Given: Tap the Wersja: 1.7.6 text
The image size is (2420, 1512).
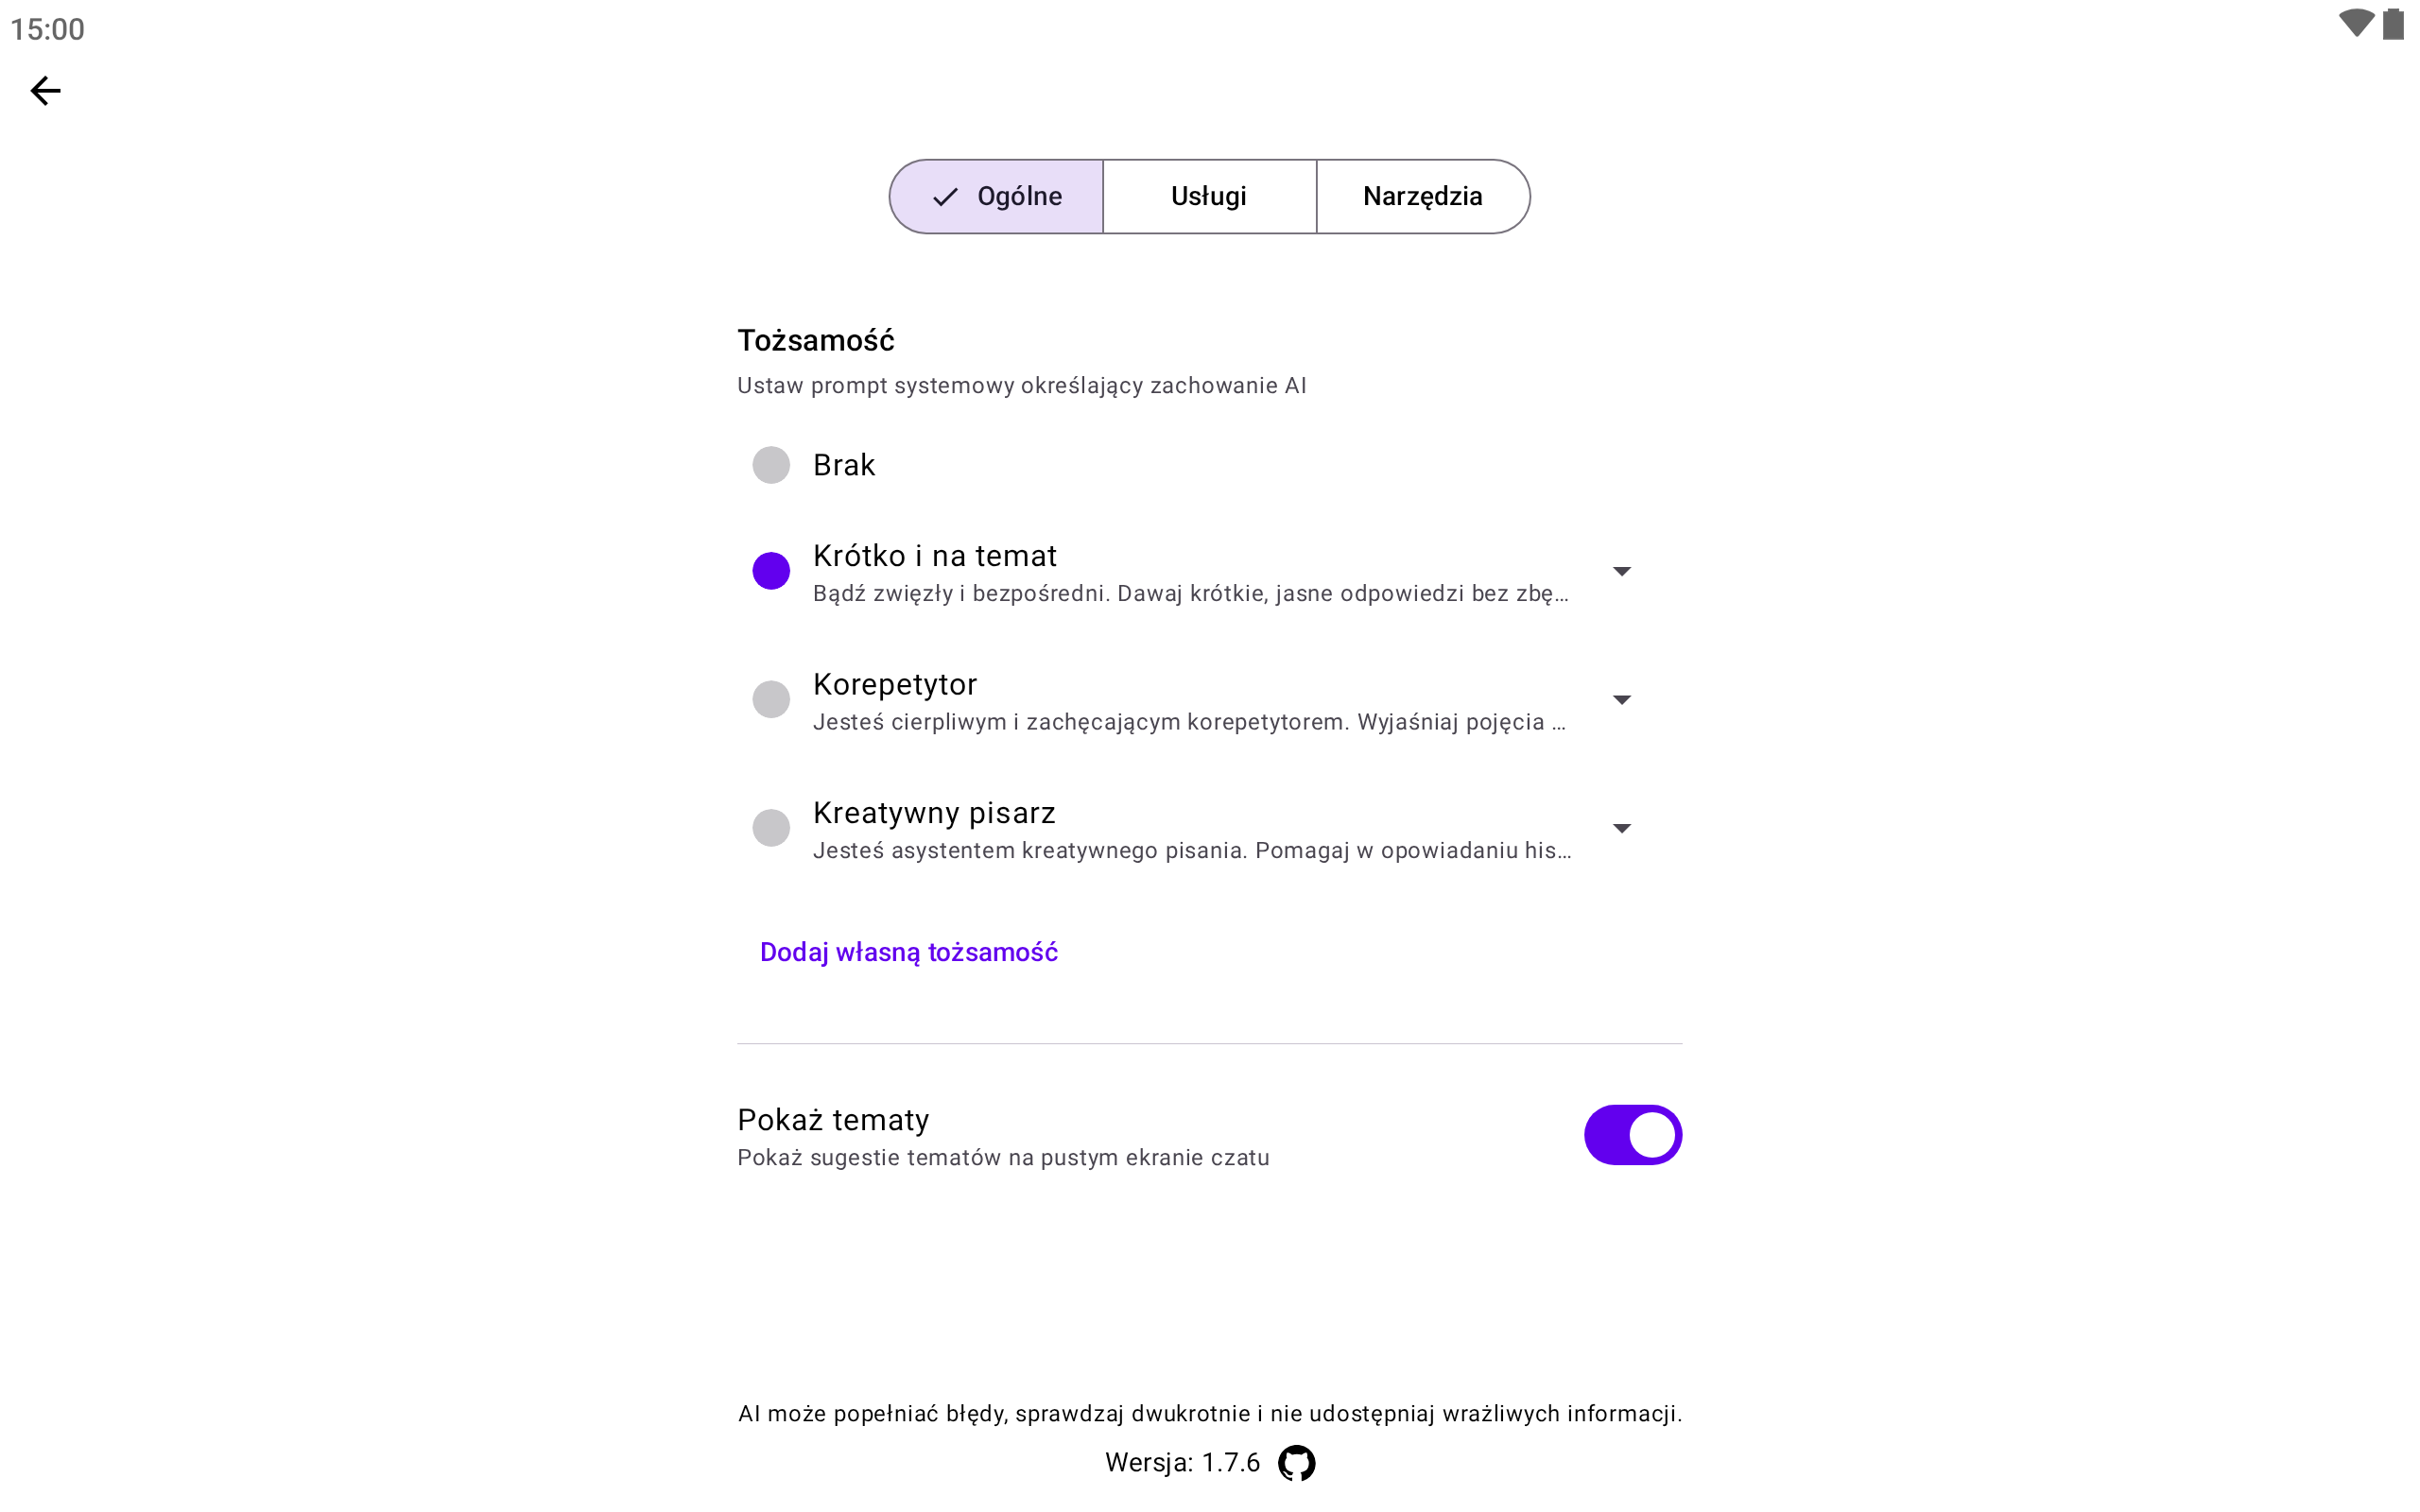Looking at the screenshot, I should coord(1182,1463).
